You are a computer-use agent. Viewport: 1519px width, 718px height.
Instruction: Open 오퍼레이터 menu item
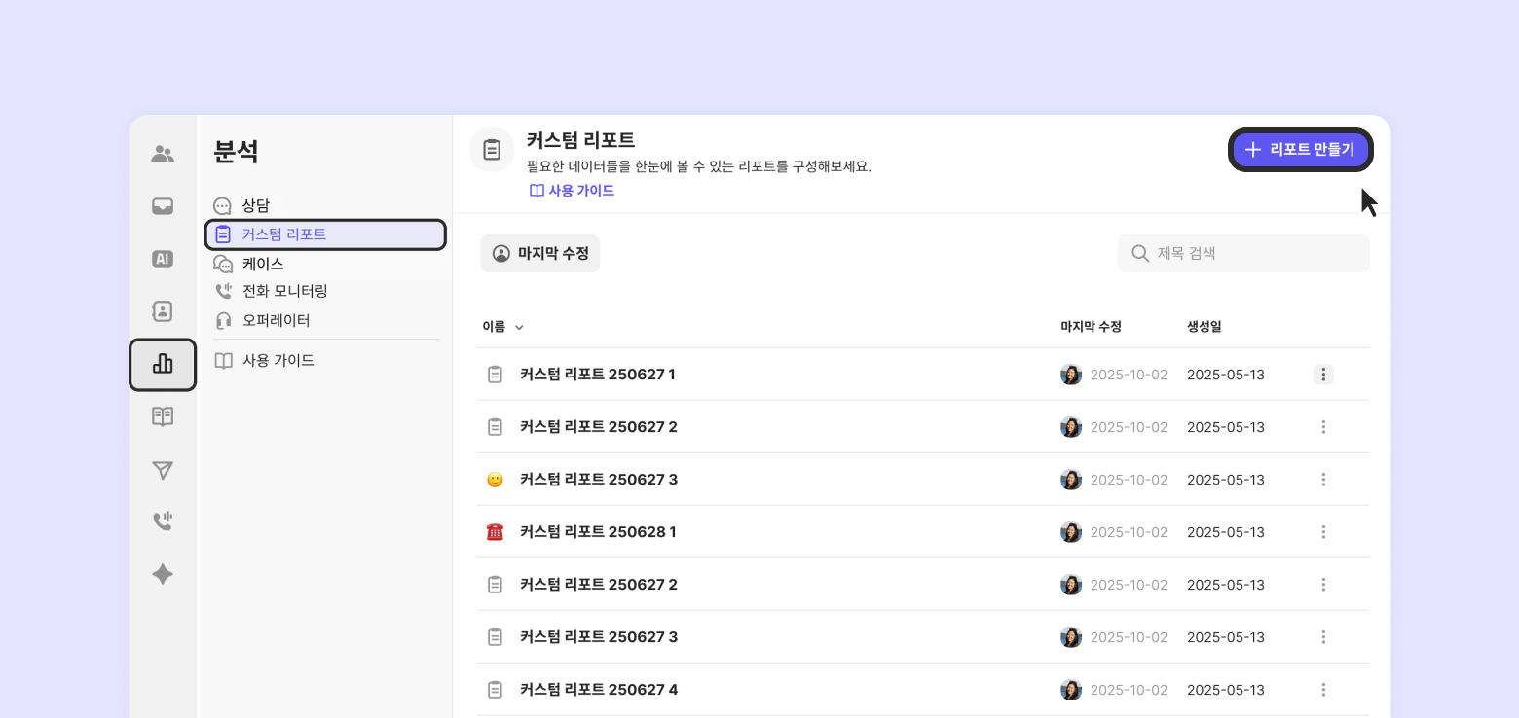276,320
